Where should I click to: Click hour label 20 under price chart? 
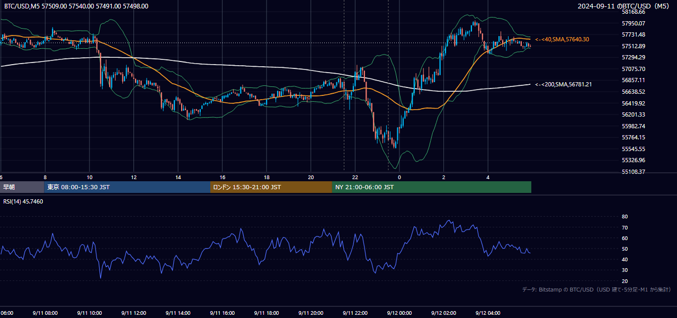[311, 178]
